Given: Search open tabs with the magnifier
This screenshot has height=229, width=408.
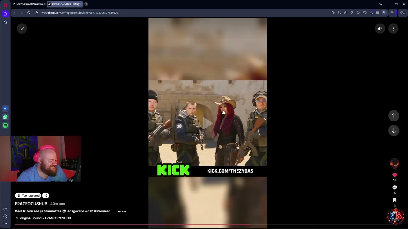Looking at the screenshot, I should pyautogui.click(x=381, y=4).
